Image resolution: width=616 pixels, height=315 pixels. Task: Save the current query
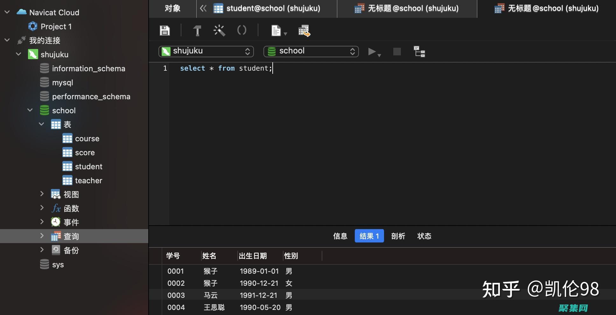pyautogui.click(x=164, y=30)
